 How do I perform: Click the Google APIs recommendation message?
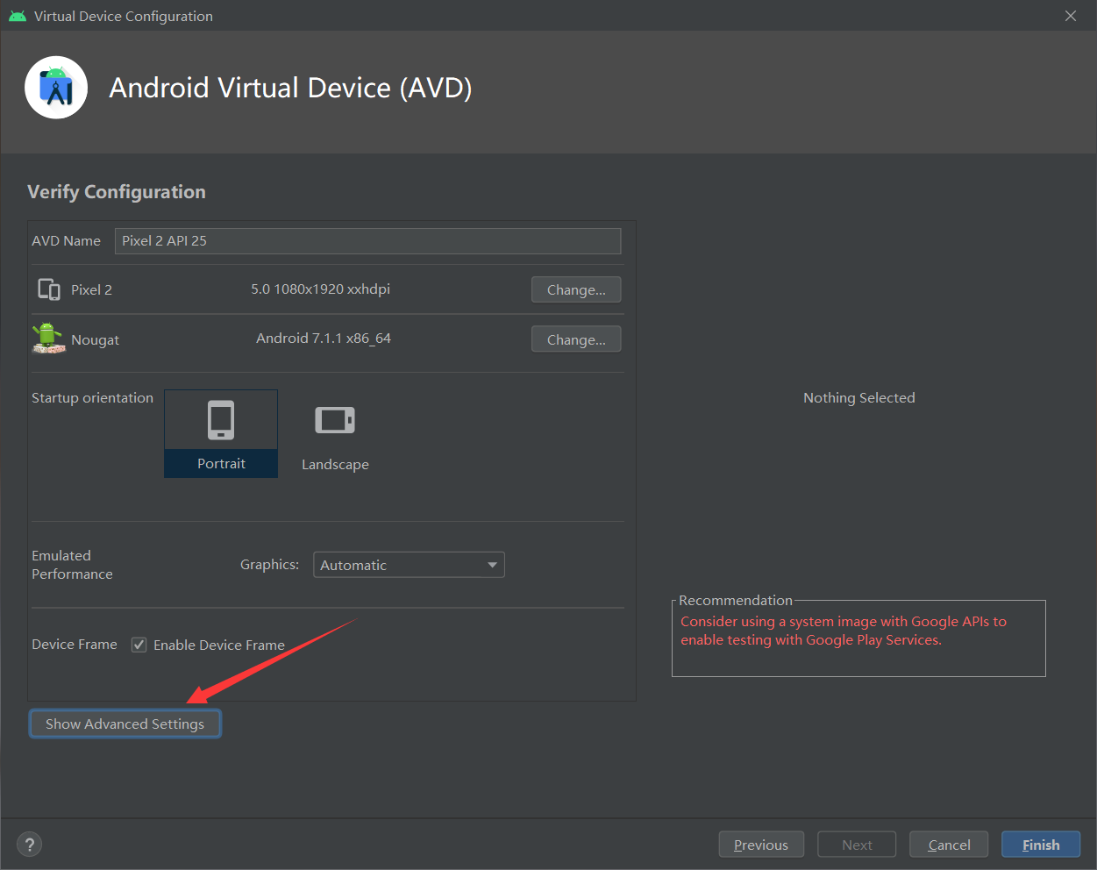(844, 631)
